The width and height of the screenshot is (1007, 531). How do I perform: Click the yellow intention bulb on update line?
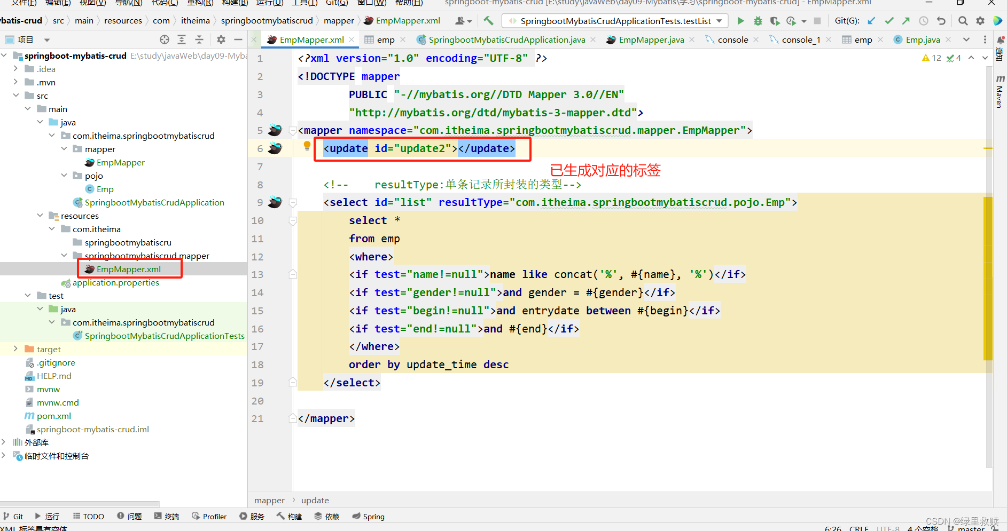point(307,145)
